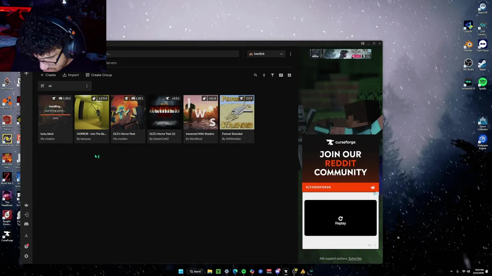Screen dimensions: 492x276
Task: Open CurseForge settings gear in sidebar
Action: tap(26, 256)
